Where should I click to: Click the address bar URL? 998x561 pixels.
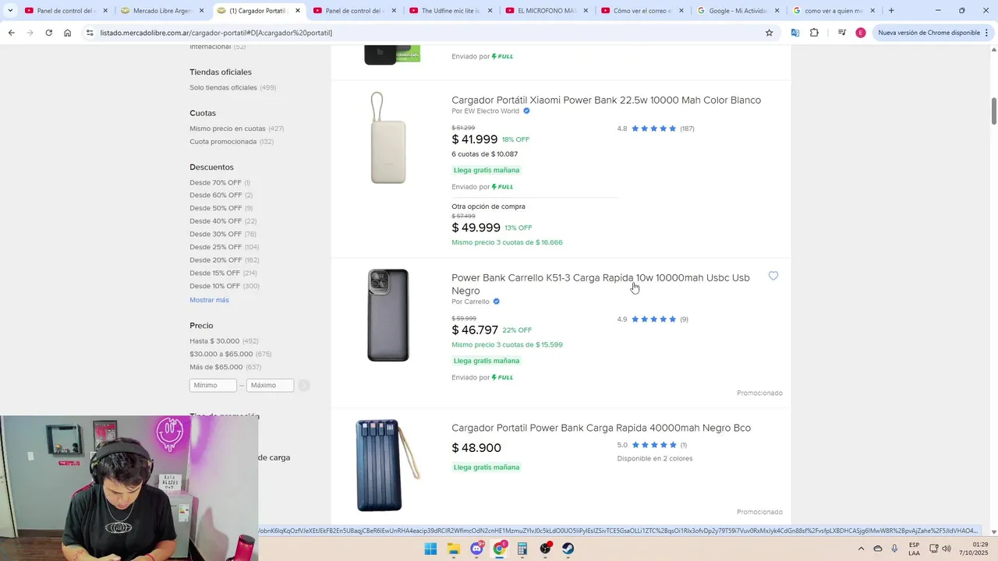[x=216, y=33]
